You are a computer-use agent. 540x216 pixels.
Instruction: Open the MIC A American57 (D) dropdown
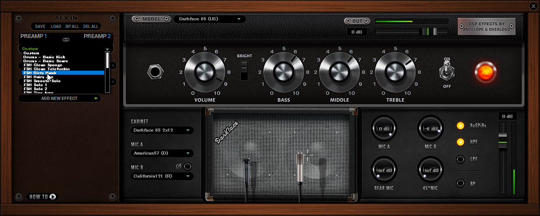[x=162, y=153]
